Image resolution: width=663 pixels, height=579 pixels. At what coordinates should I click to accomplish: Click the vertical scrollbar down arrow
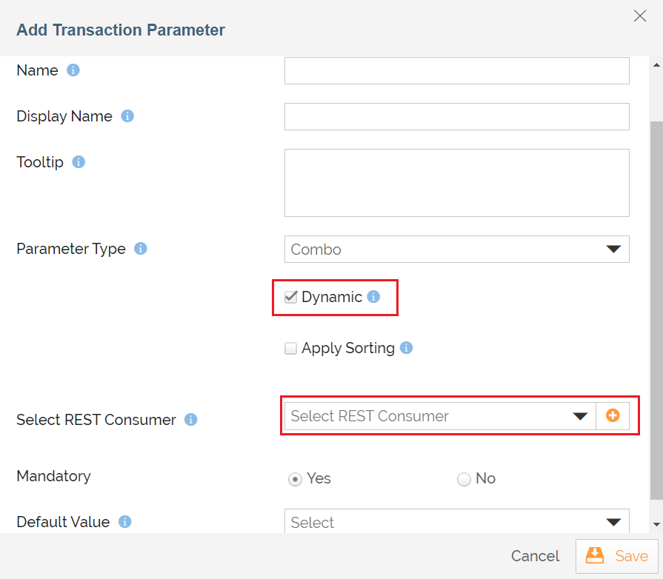(x=656, y=524)
